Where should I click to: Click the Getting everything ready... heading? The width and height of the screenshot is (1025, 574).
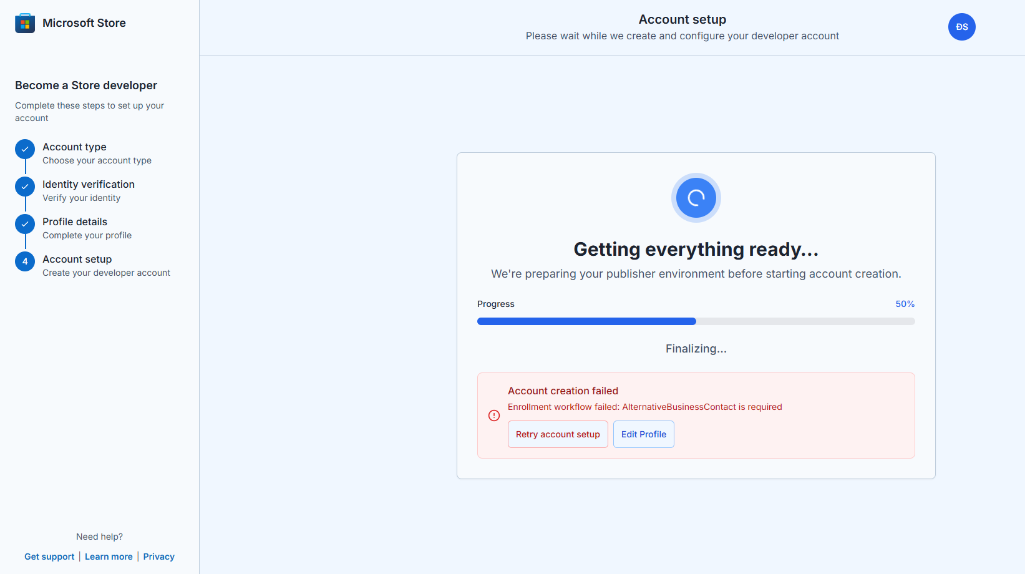tap(696, 249)
